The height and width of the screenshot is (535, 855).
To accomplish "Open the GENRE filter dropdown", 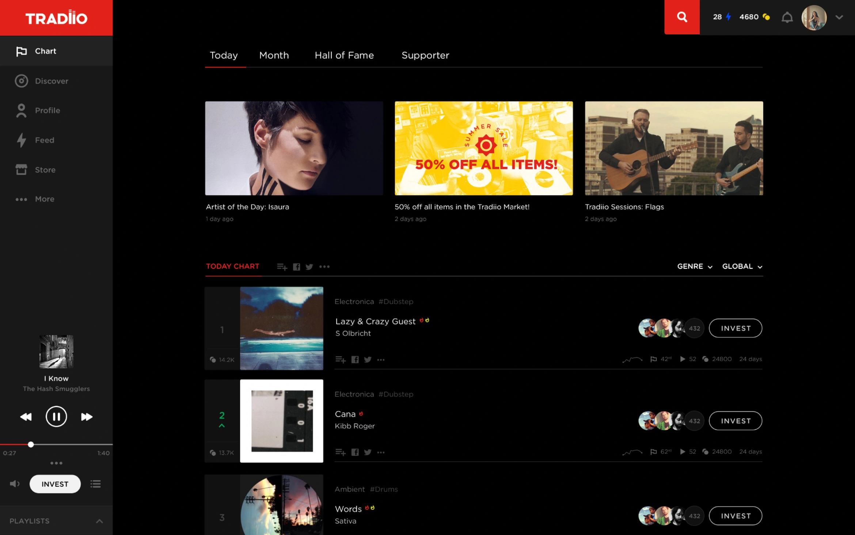I will (x=695, y=266).
